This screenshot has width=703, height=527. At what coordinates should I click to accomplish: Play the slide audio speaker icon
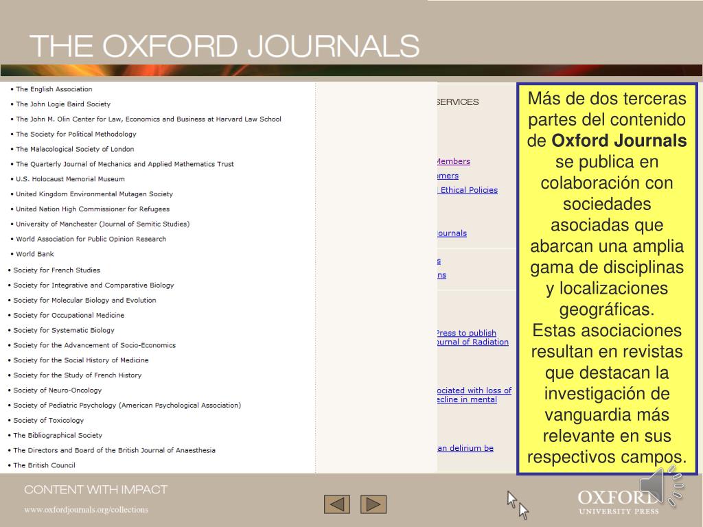tap(661, 487)
